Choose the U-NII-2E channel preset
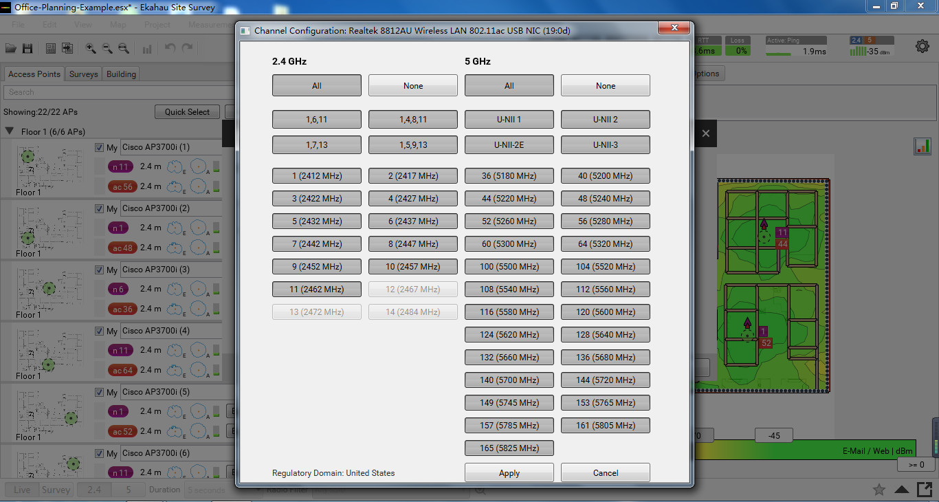 (509, 145)
